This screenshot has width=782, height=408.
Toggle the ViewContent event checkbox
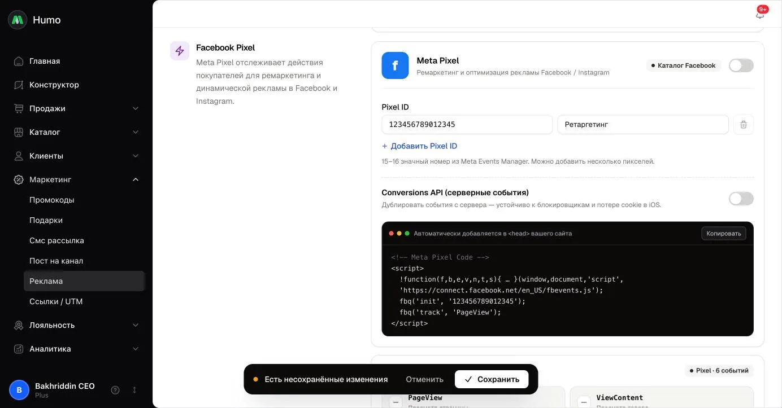[x=584, y=402]
